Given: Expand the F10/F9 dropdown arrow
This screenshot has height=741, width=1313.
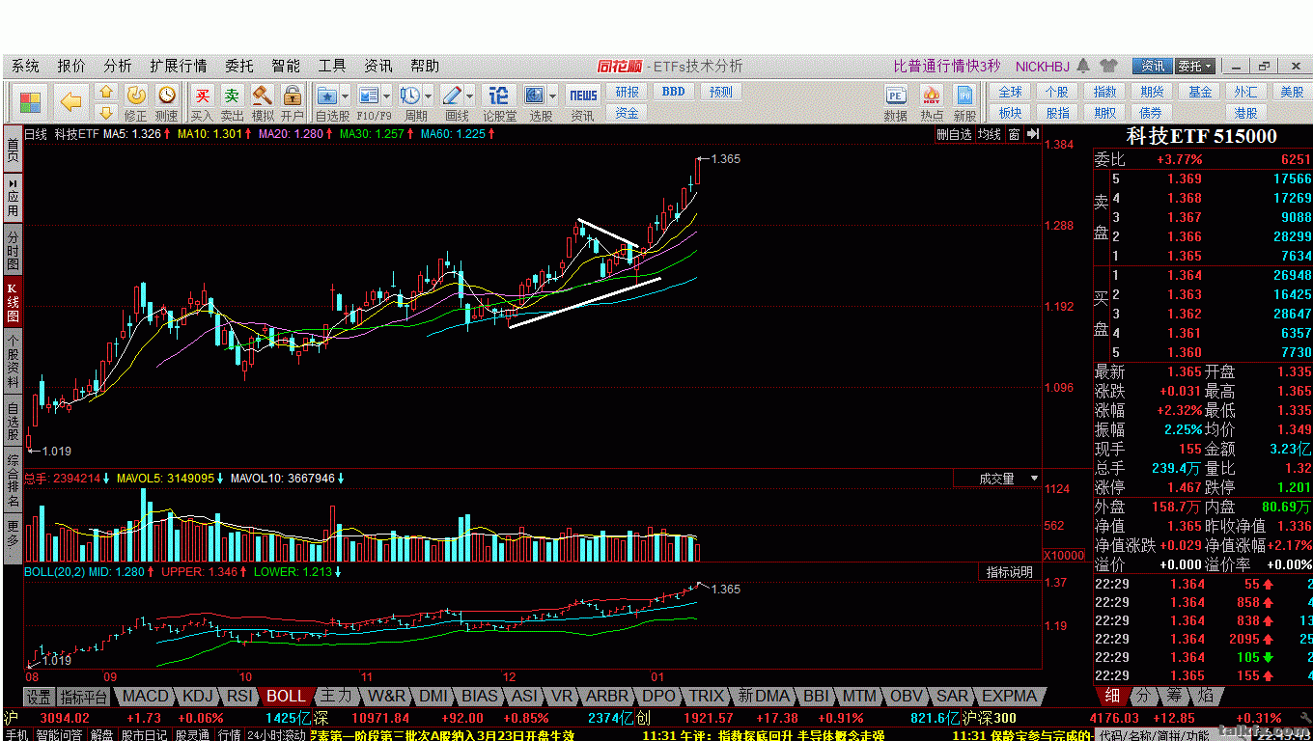Looking at the screenshot, I should (386, 96).
